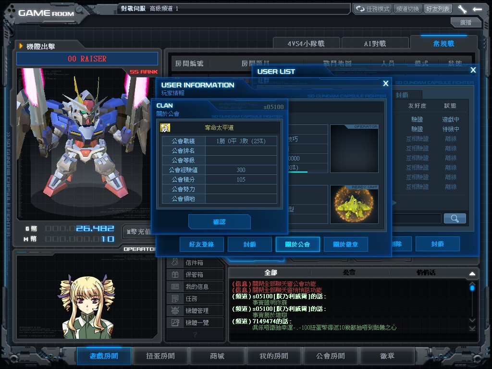
Task: Click the 機體出擊 arrow header
Action: (x=37, y=47)
